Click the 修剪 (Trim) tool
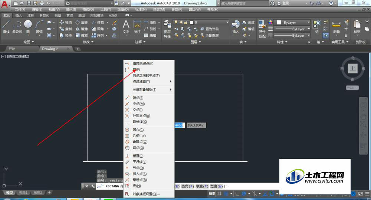 pyautogui.click(x=98, y=22)
